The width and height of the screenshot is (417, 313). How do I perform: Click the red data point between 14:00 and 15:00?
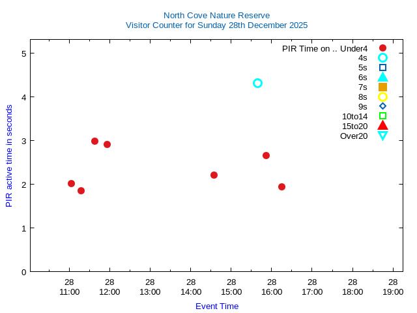[214, 175]
